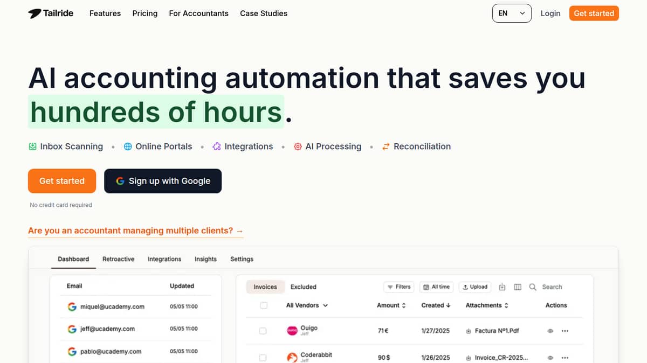Click the columns layout icon

518,287
